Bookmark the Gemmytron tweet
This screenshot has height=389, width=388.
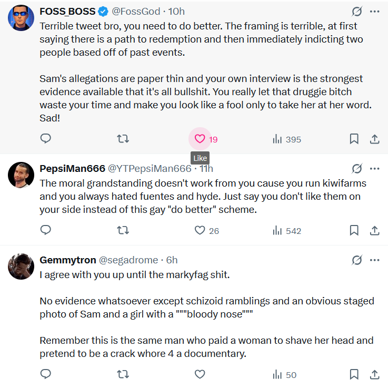click(354, 374)
